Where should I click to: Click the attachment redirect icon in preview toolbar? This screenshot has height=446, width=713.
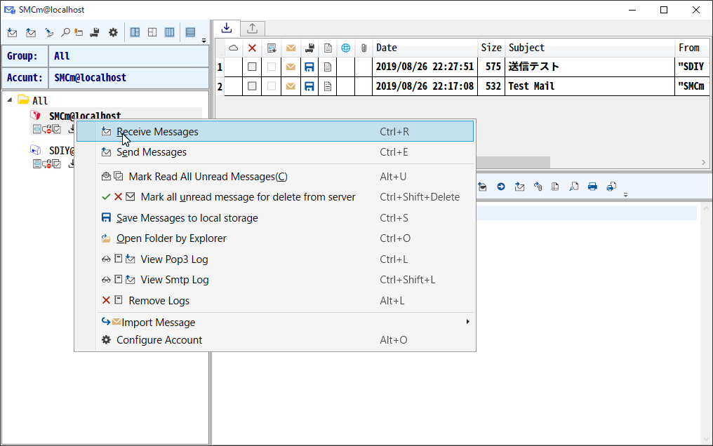[538, 187]
